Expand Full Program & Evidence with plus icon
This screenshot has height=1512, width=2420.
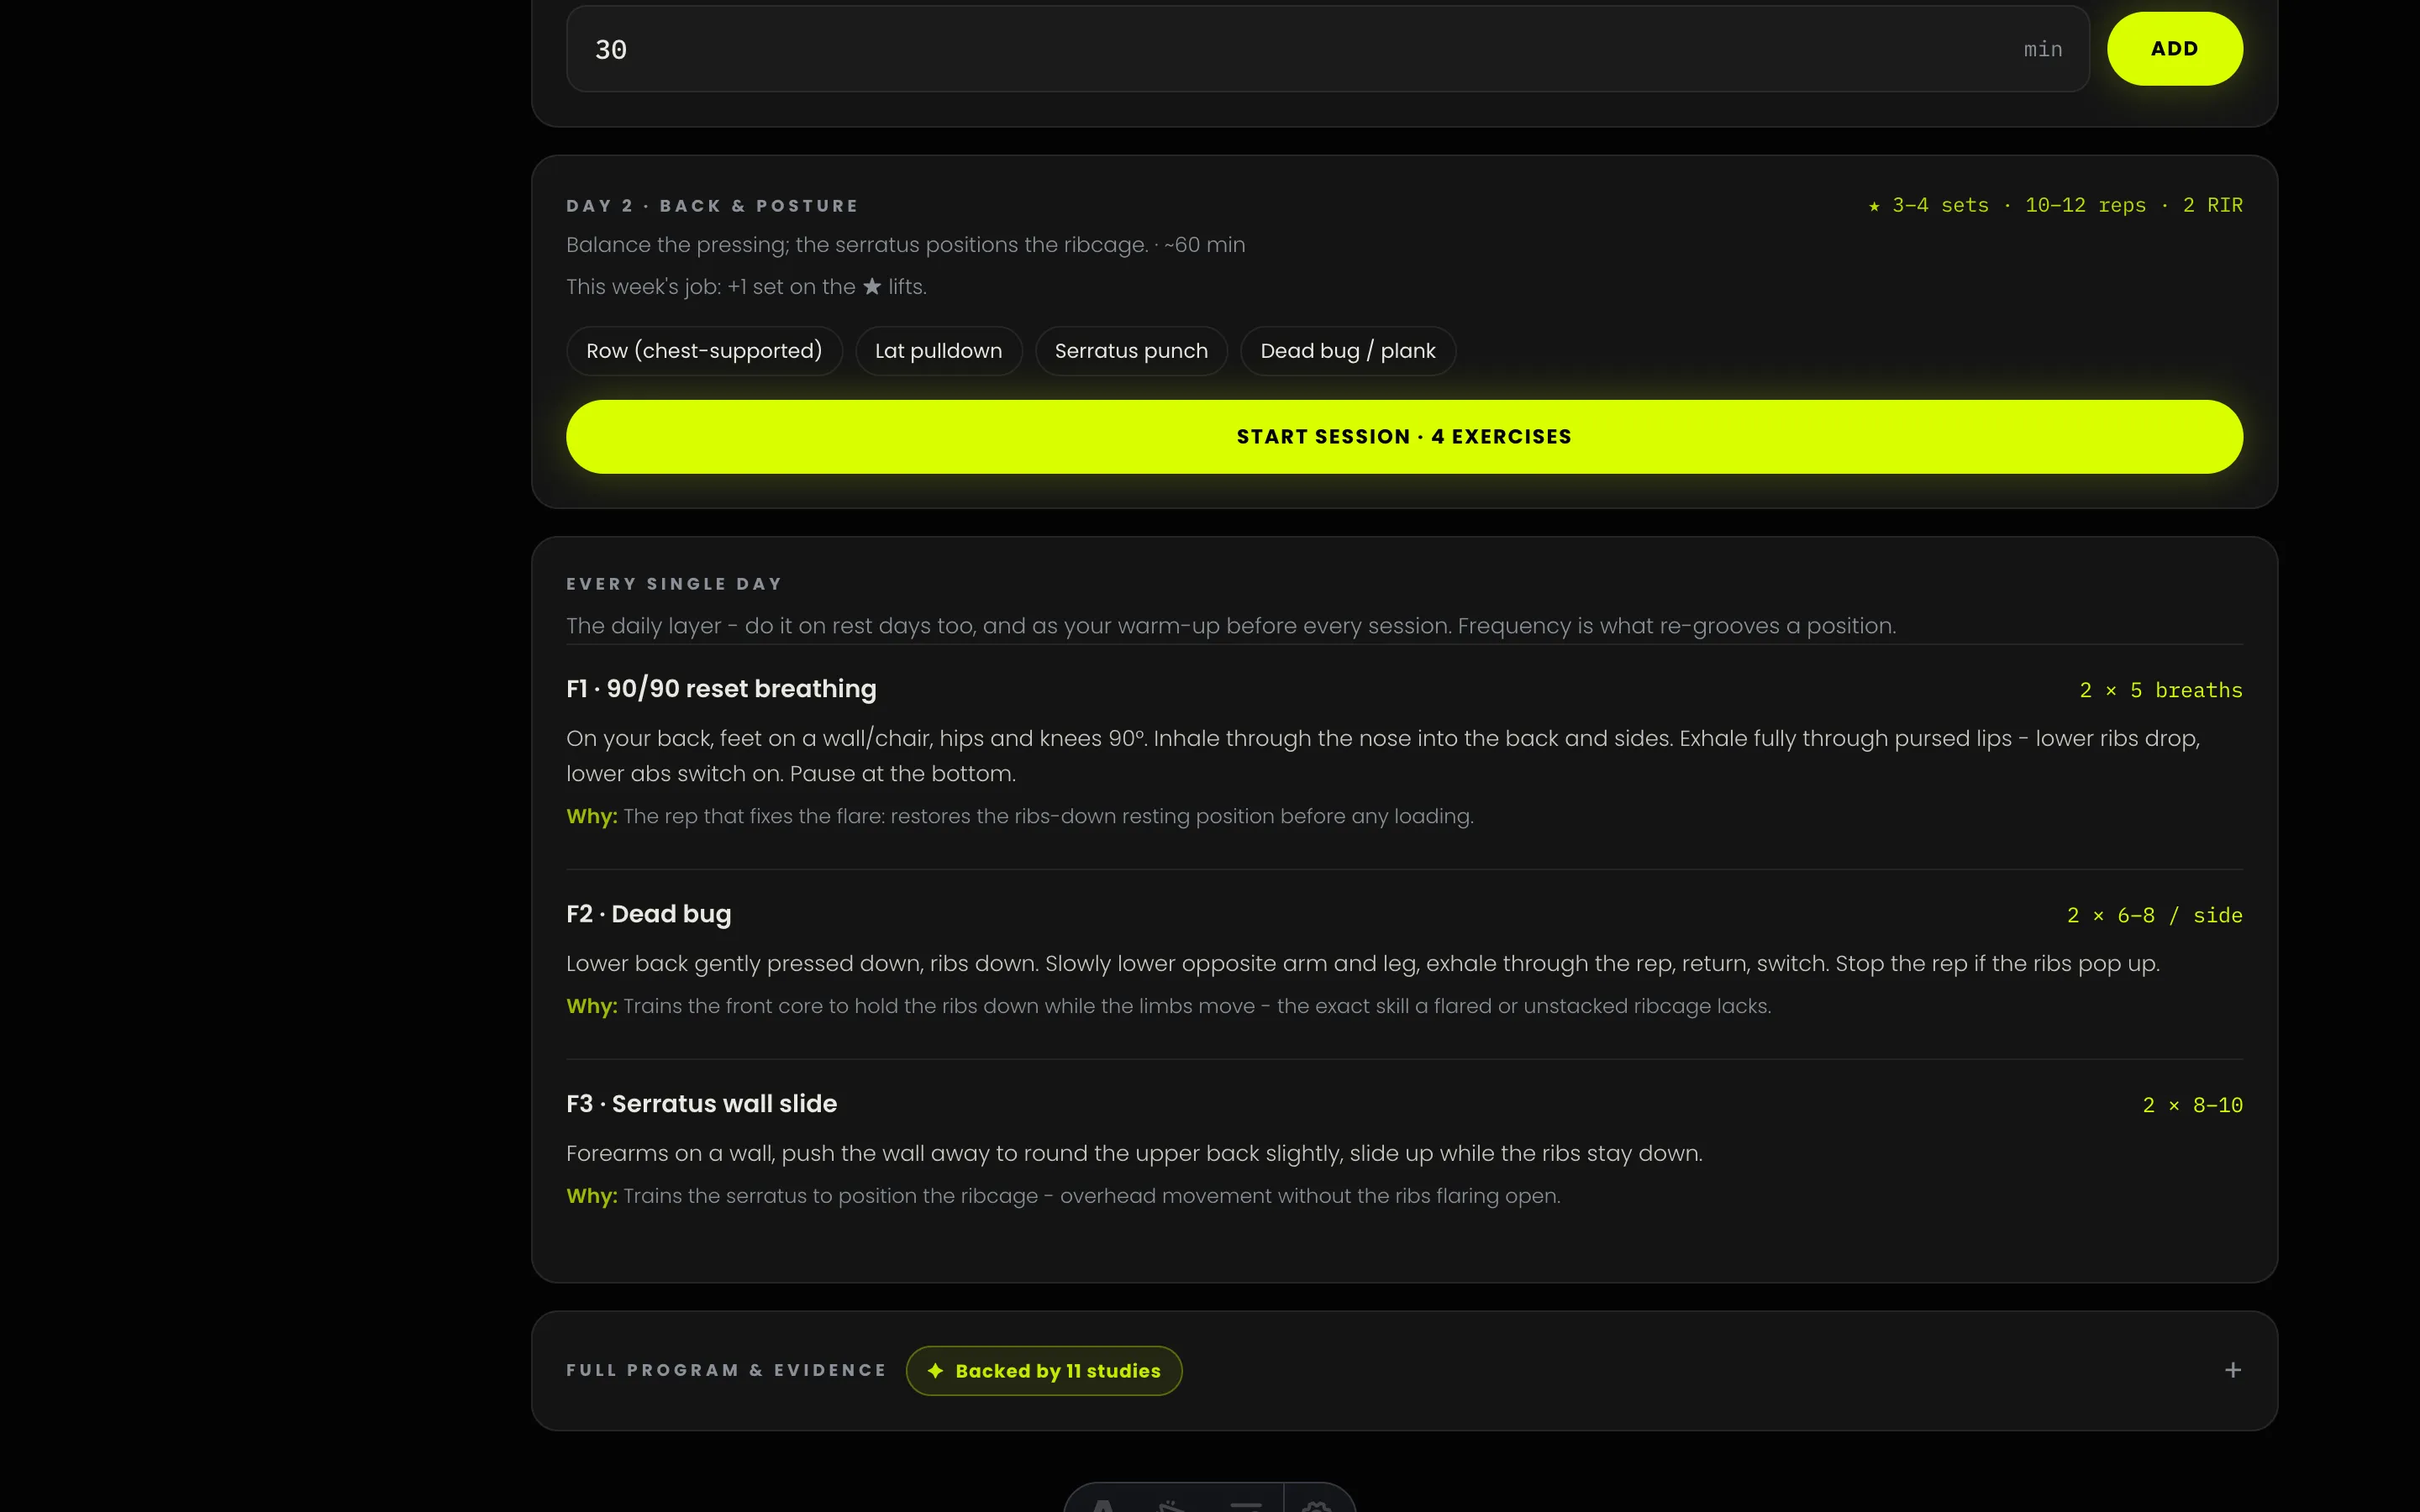pos(2232,1370)
